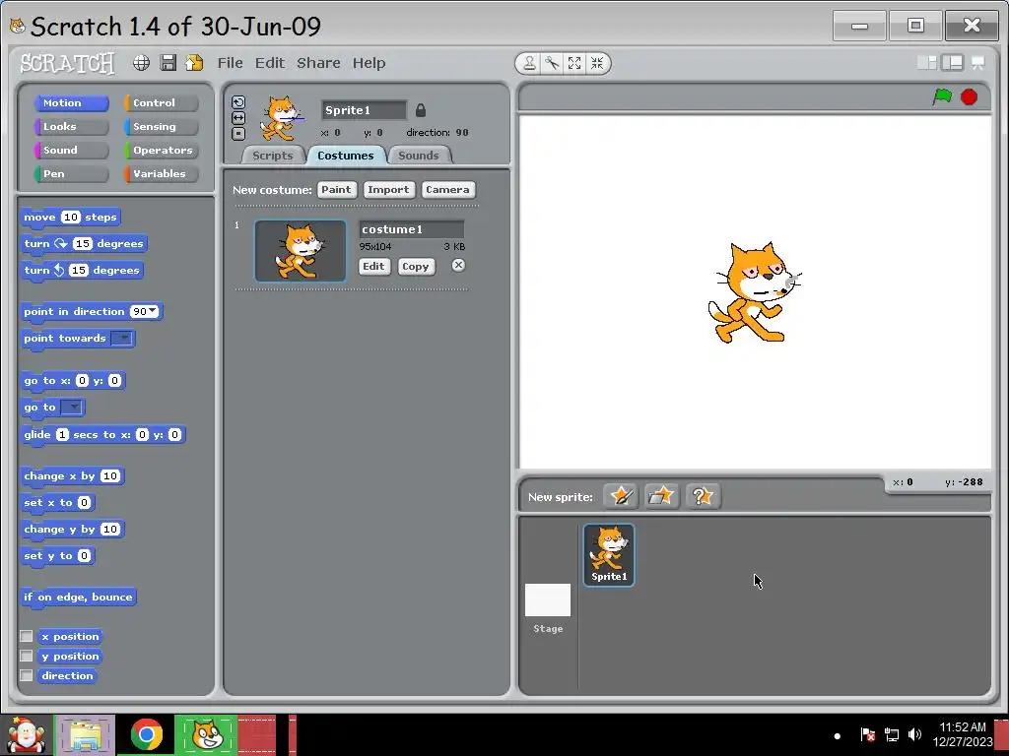Viewport: 1009px width, 756px height.
Task: Open the point in direction dropdown
Action: click(x=153, y=311)
